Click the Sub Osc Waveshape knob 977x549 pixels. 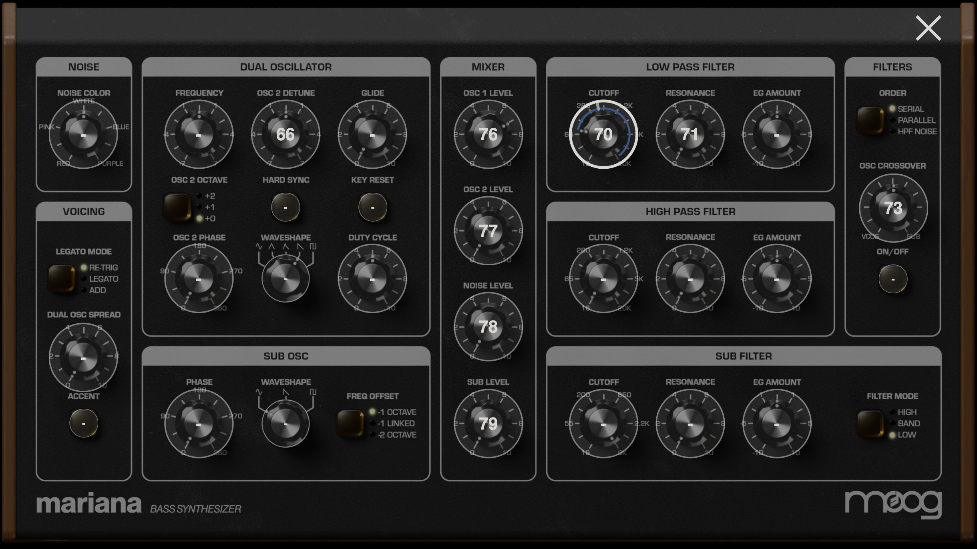coord(285,424)
